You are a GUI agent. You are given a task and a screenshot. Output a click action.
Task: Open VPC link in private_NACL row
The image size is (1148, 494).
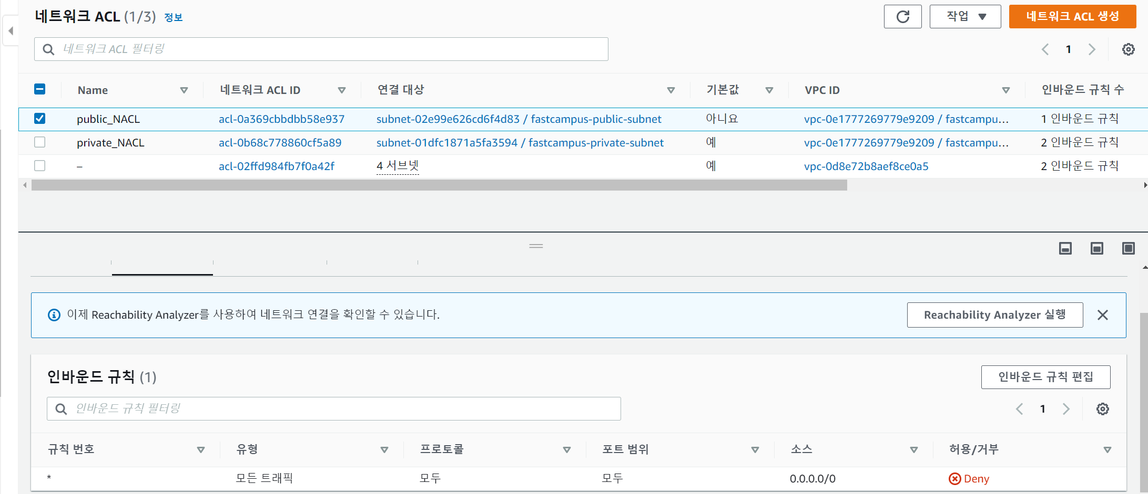click(906, 143)
